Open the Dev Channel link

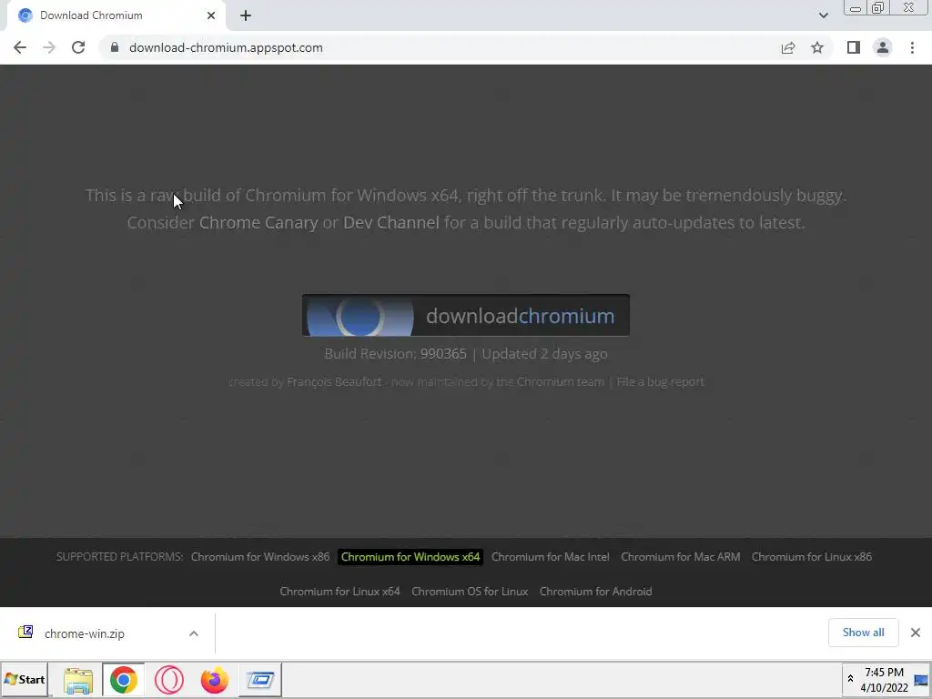pos(391,223)
